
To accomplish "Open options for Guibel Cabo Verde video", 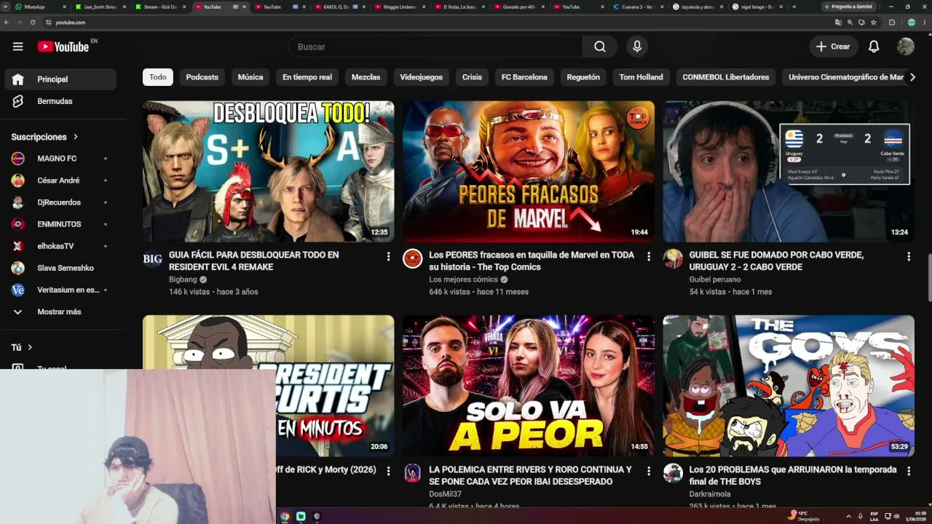I will pyautogui.click(x=909, y=256).
